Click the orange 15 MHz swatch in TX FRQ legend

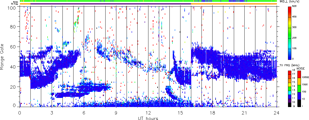[290, 81]
